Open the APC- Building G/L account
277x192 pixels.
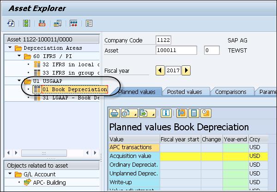(x=49, y=183)
